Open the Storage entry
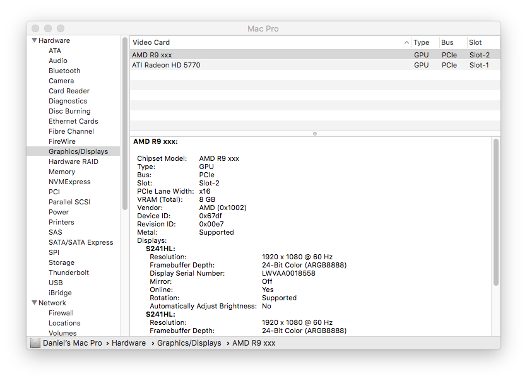Viewport: 527px width, 381px height. pyautogui.click(x=61, y=262)
